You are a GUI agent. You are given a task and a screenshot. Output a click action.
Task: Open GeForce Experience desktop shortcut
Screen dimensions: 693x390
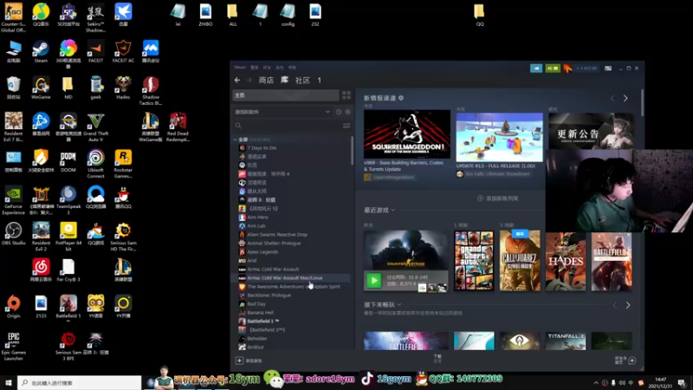pyautogui.click(x=13, y=201)
